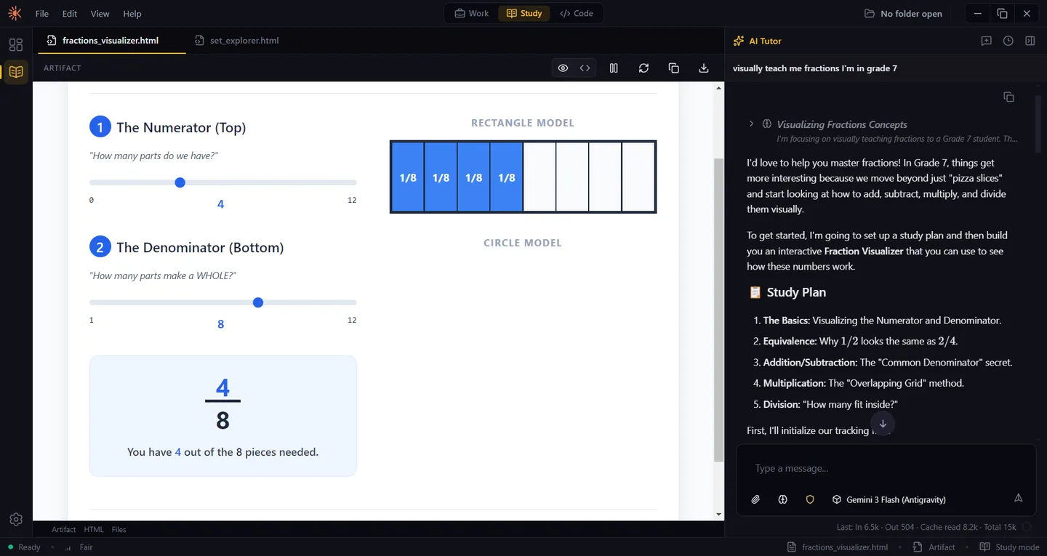This screenshot has height=556, width=1047.
Task: Click the RECTANGLE MODEL label
Action: 523,123
